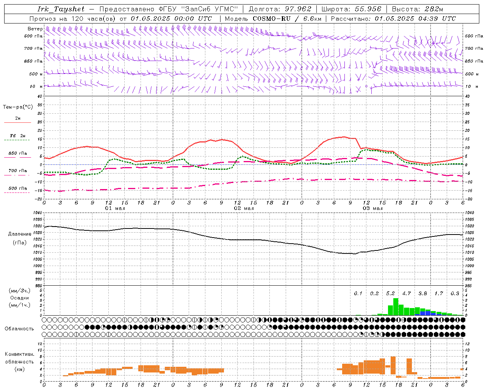Select the longitude value Долгота: 97.962

(280, 9)
